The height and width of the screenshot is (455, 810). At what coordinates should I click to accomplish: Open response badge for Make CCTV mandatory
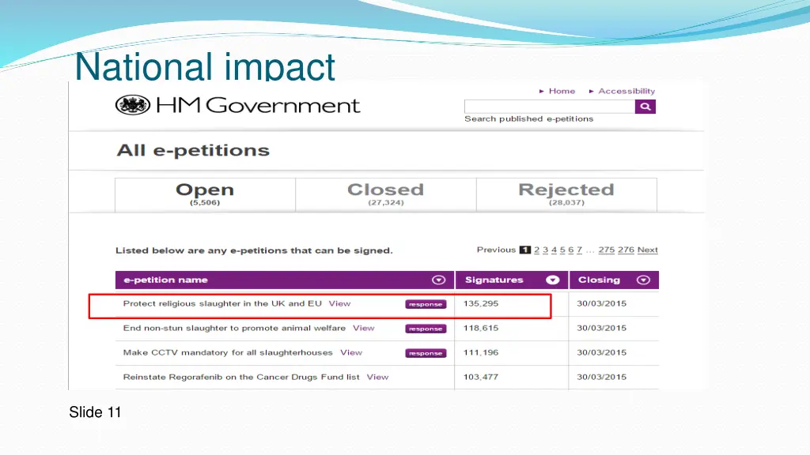(x=426, y=353)
